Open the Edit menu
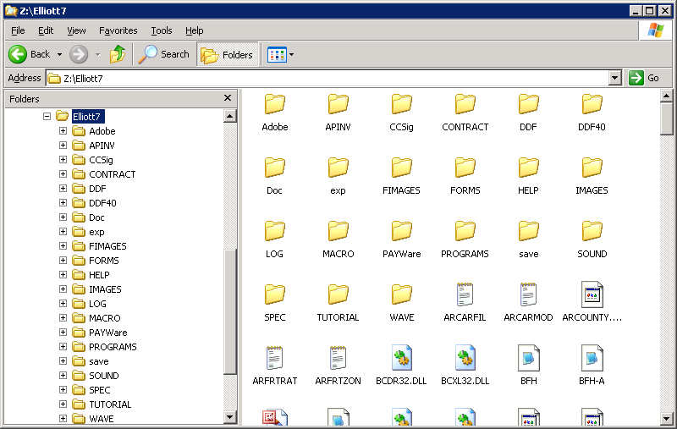 click(x=46, y=30)
